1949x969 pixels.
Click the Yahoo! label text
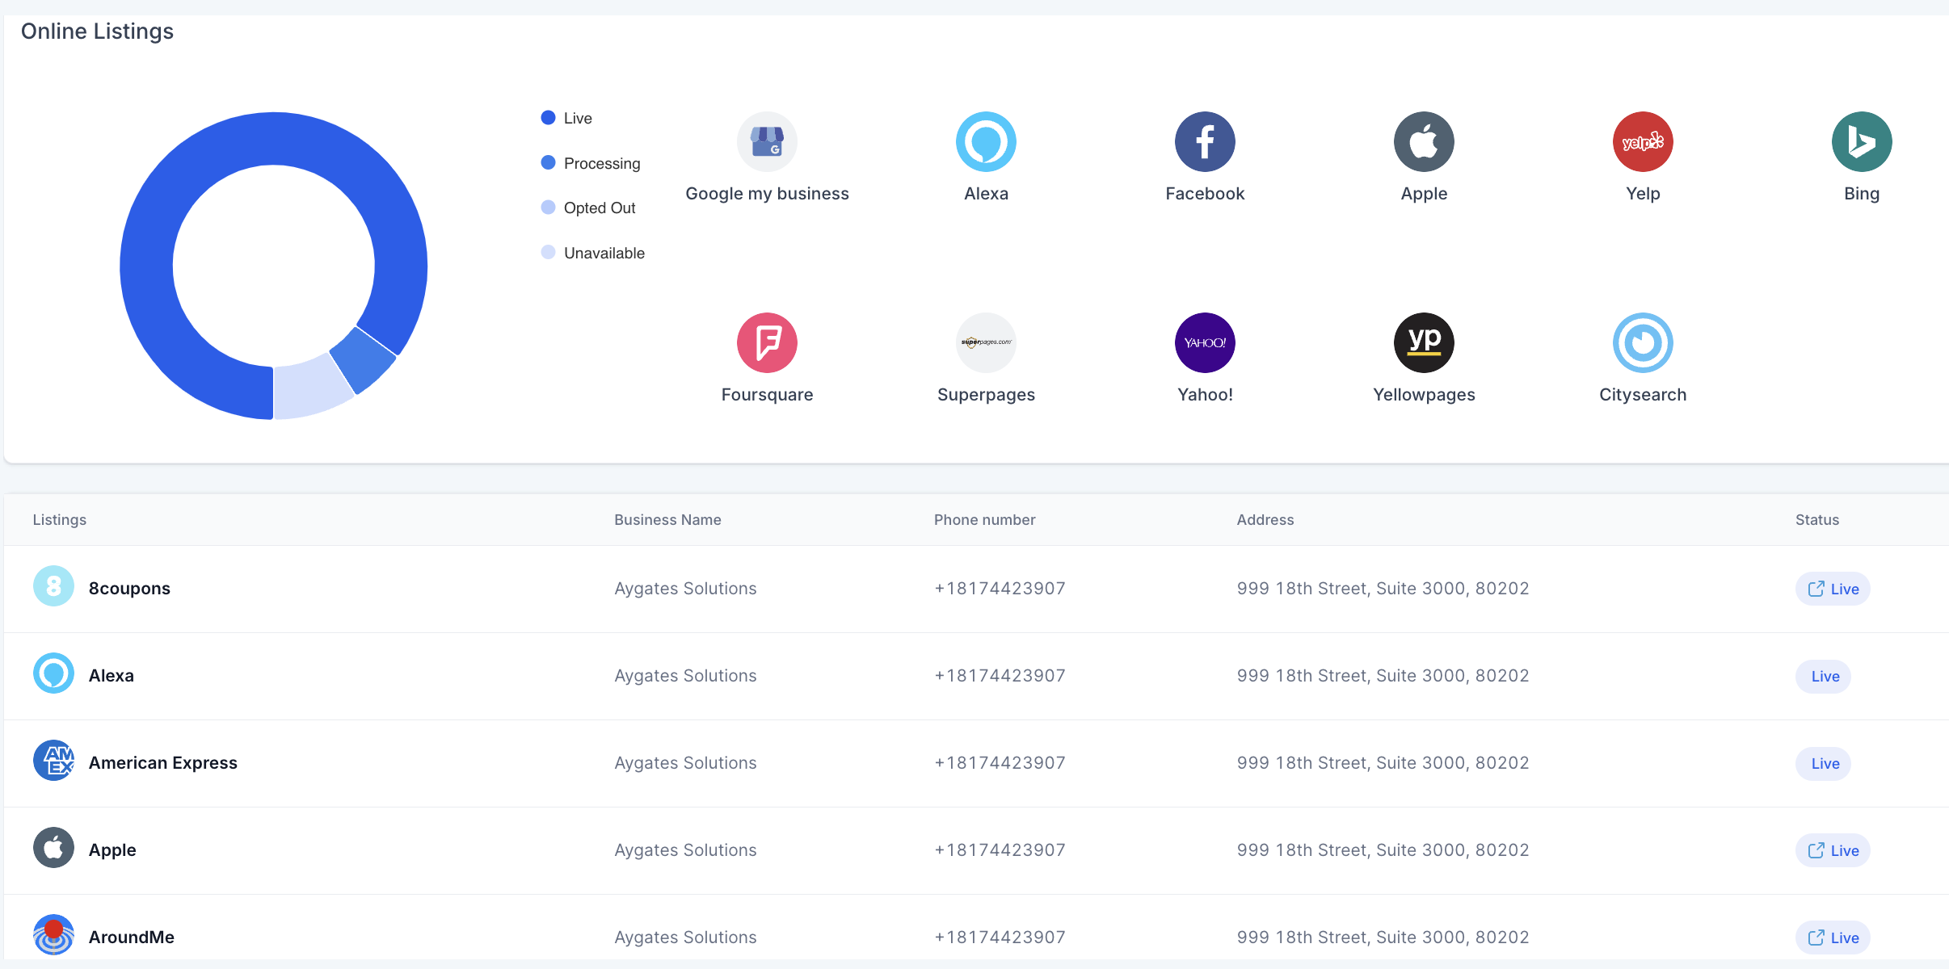(x=1205, y=395)
